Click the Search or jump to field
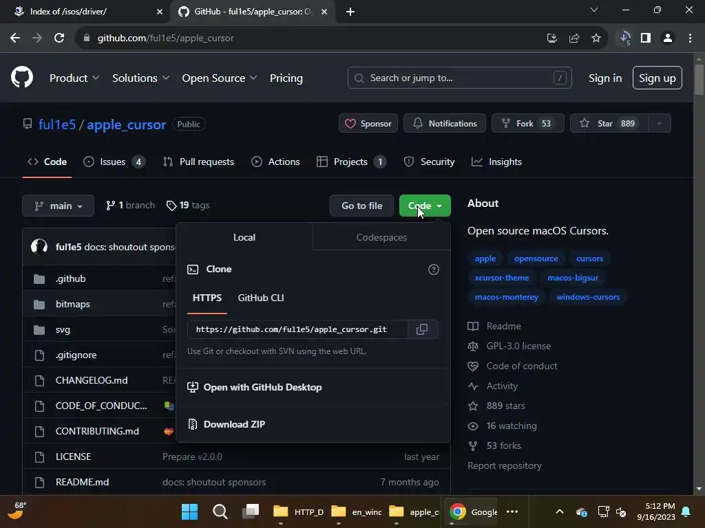 click(x=459, y=78)
